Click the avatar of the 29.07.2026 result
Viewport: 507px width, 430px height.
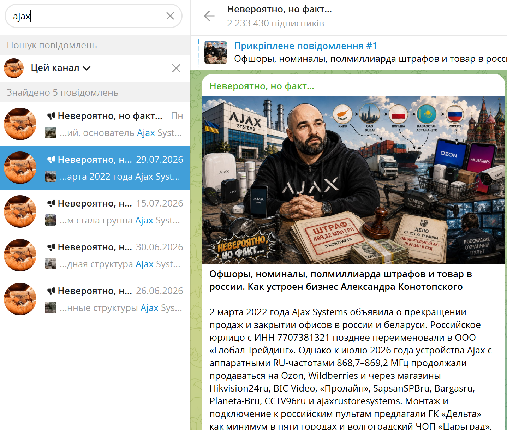[x=20, y=168]
